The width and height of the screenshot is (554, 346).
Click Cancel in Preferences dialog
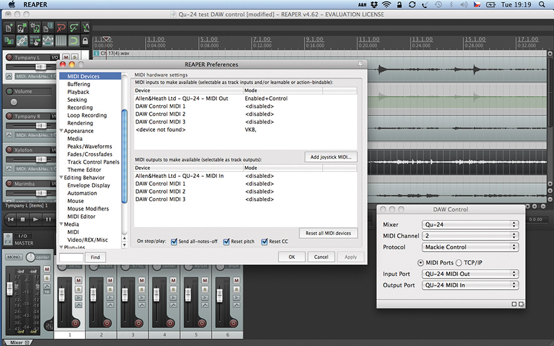tap(321, 257)
